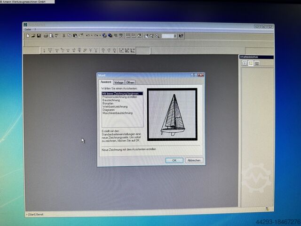Click the New document icon in toolbar
This screenshot has width=301, height=226.
28,36
